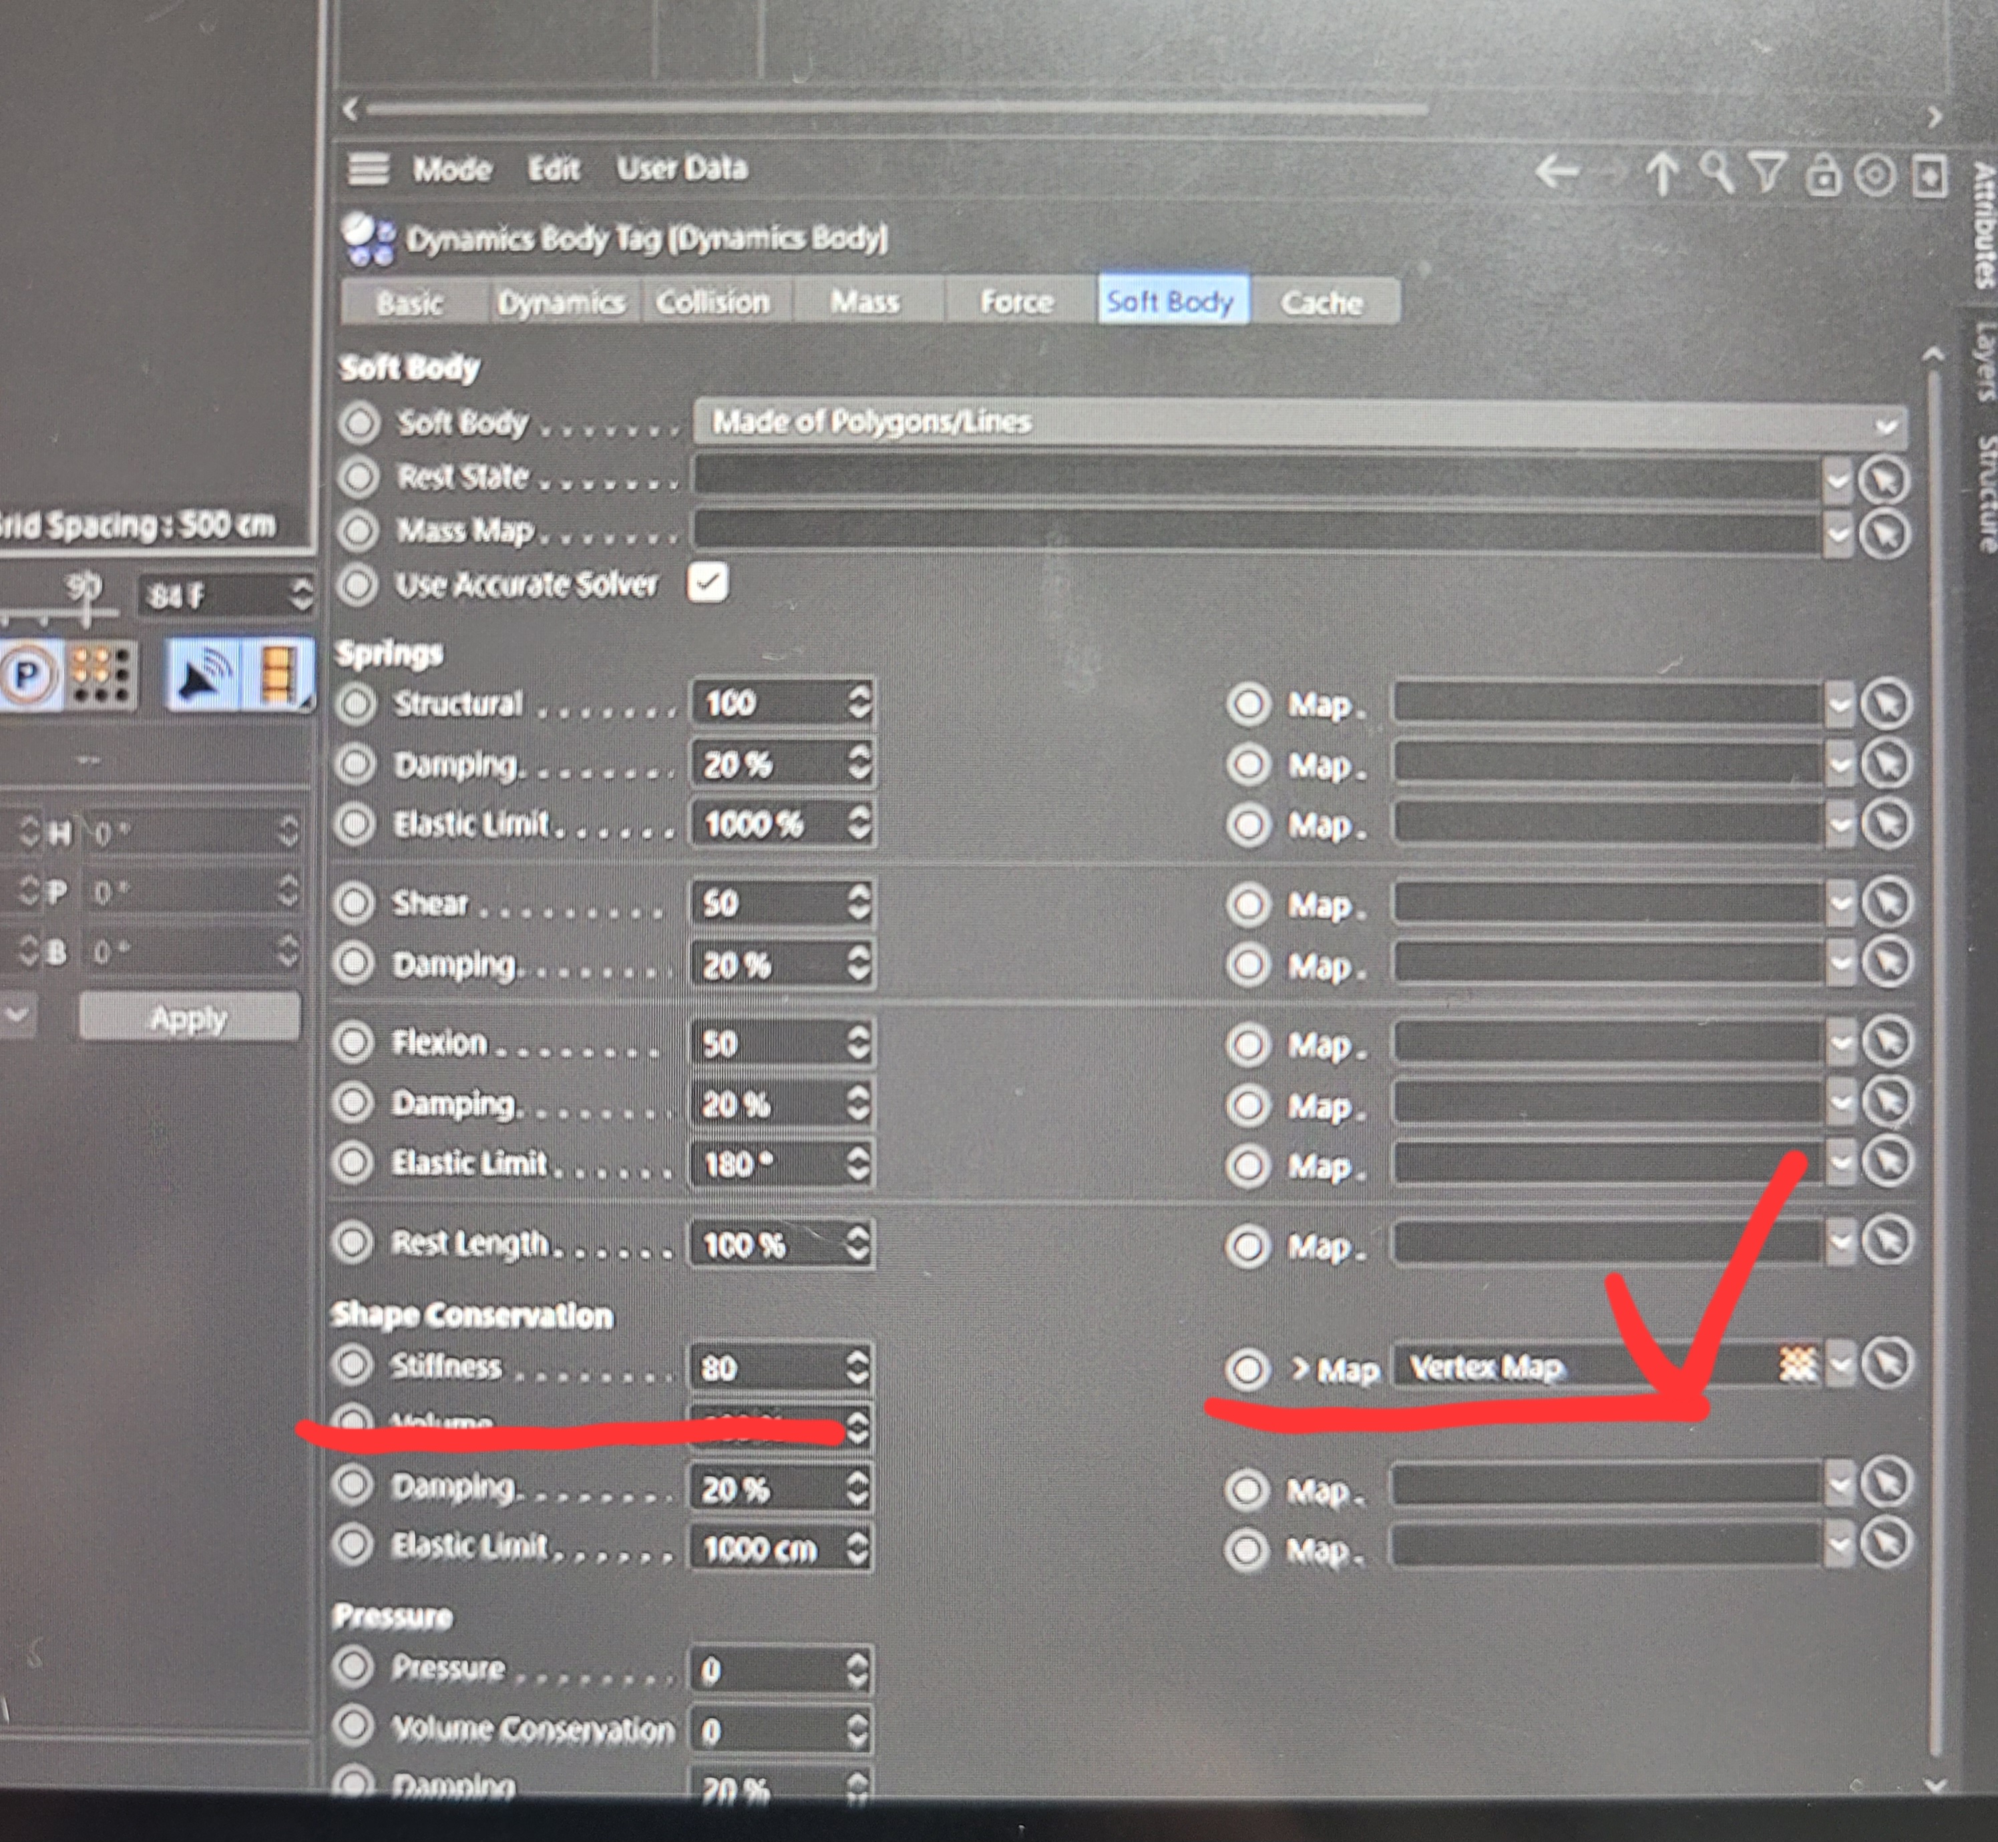
Task: Click picker icon for Structural Map
Action: 1886,705
